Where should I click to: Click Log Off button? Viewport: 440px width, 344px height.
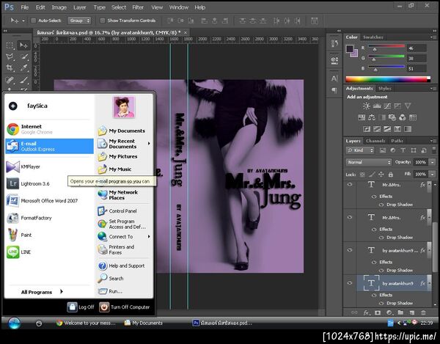pyautogui.click(x=81, y=307)
